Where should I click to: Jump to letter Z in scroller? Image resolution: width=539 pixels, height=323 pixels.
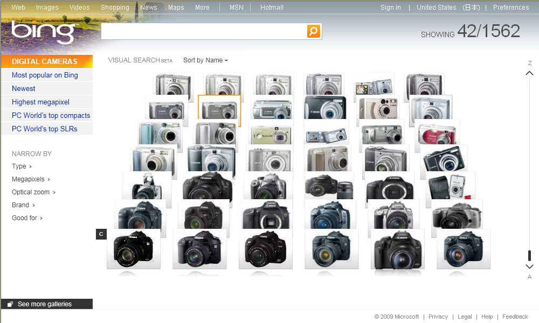pos(530,63)
